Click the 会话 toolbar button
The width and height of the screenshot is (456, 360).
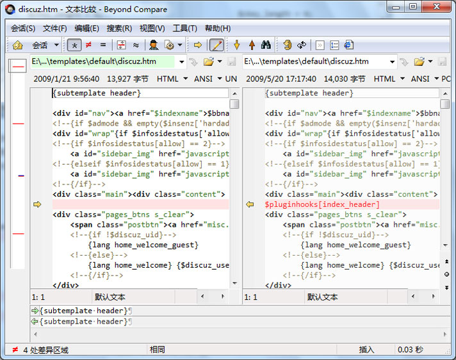[x=40, y=45]
